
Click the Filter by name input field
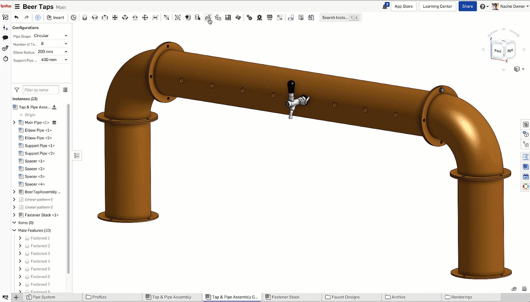40,90
